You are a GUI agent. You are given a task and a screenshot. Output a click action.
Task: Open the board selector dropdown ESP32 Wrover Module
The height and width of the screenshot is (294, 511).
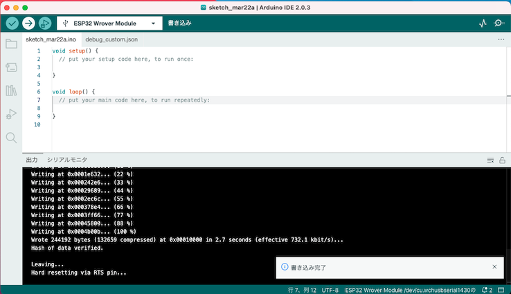[x=109, y=24]
